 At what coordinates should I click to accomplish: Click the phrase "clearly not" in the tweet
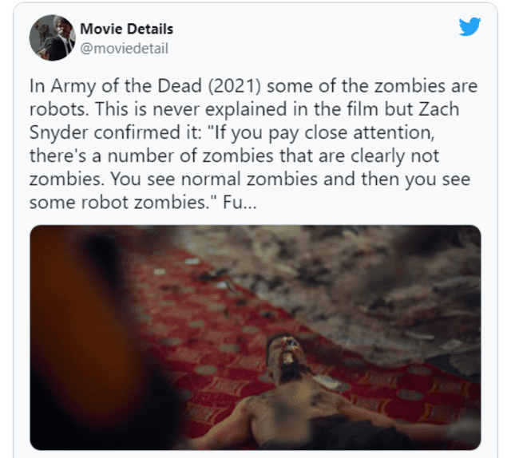[395, 156]
